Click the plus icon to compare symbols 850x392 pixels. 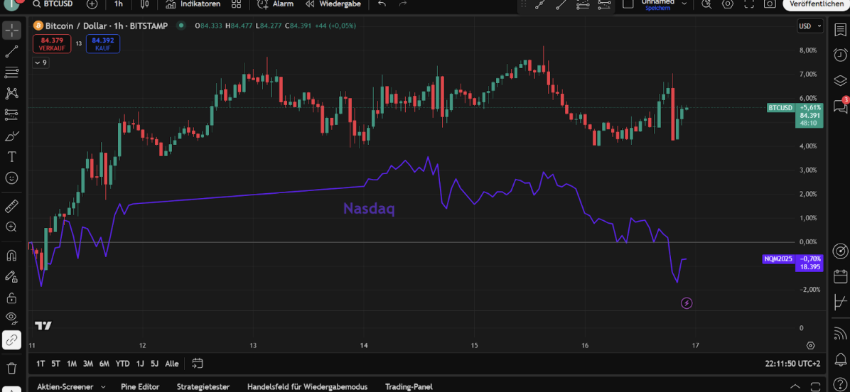[92, 4]
